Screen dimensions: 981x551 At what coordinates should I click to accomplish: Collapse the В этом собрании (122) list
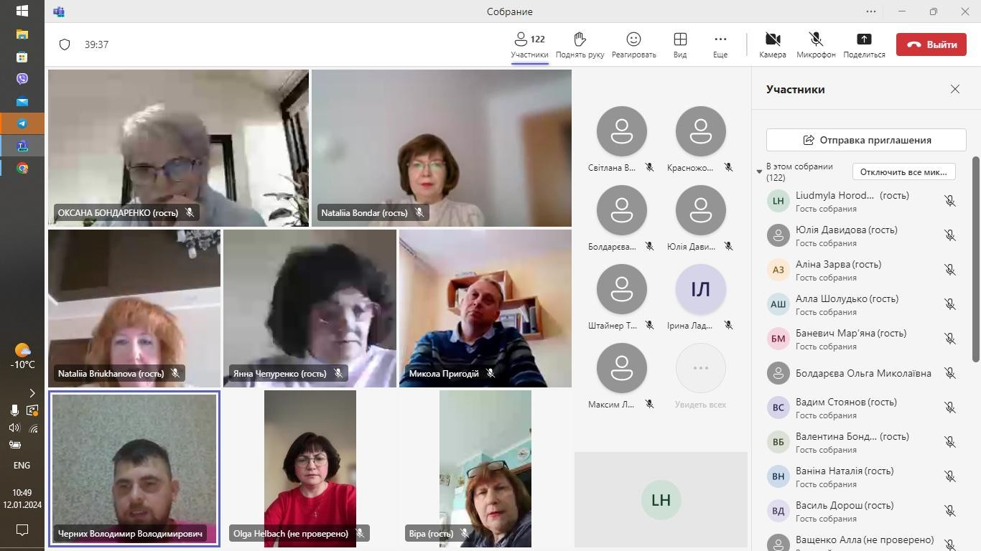pyautogui.click(x=759, y=171)
